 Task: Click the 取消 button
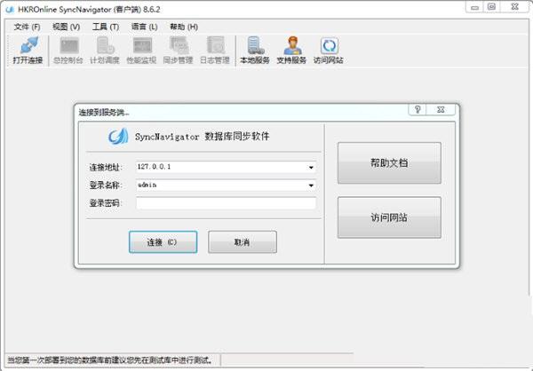(243, 242)
